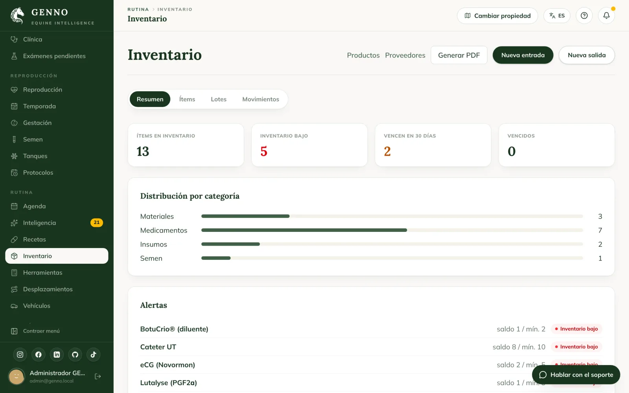Open Semen in sidebar
The height and width of the screenshot is (393, 629).
pos(57,140)
